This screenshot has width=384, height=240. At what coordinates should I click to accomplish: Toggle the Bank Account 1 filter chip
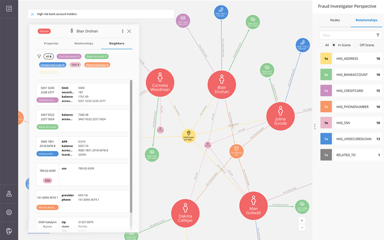coord(96,56)
